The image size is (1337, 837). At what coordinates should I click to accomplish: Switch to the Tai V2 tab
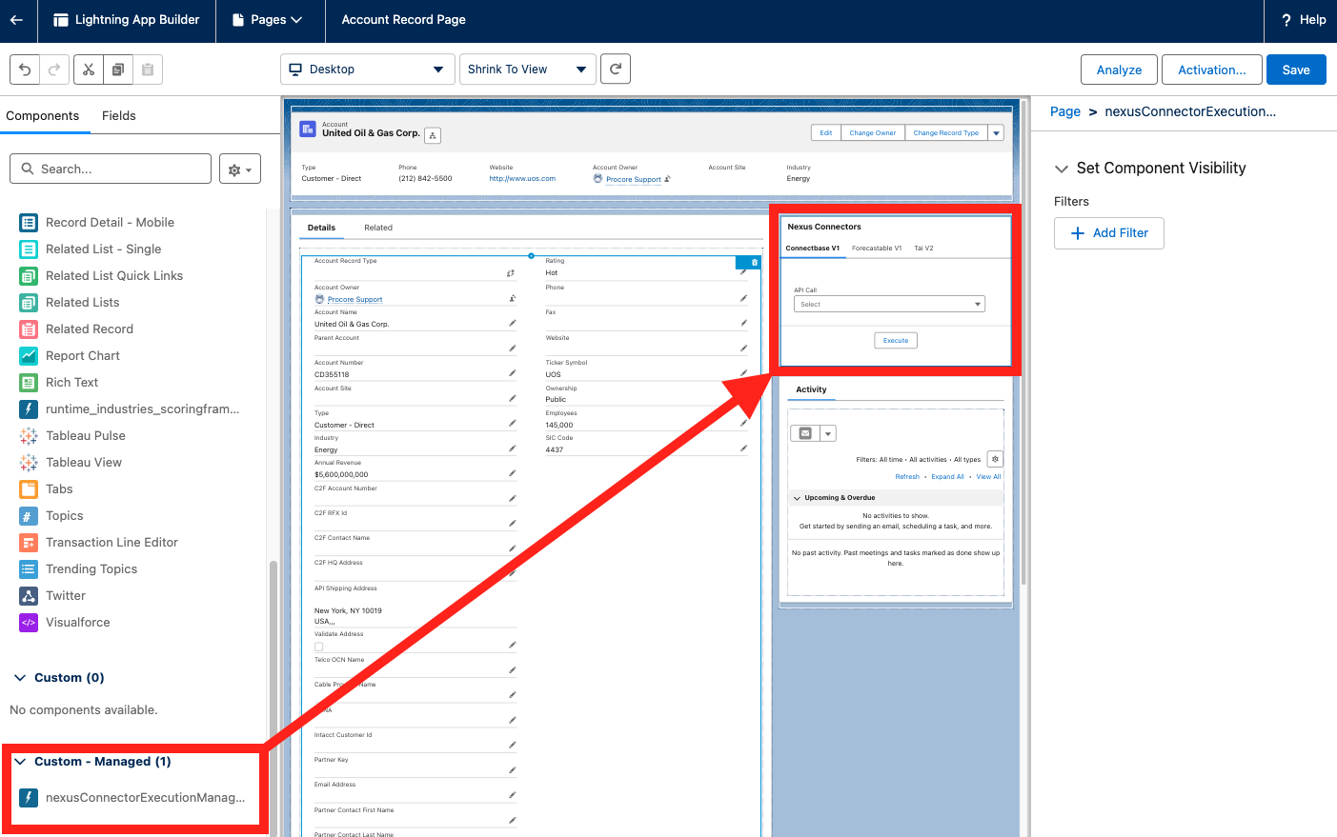923,249
